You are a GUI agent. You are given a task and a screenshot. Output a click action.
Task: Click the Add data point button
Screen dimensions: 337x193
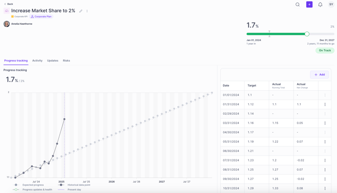(x=319, y=75)
